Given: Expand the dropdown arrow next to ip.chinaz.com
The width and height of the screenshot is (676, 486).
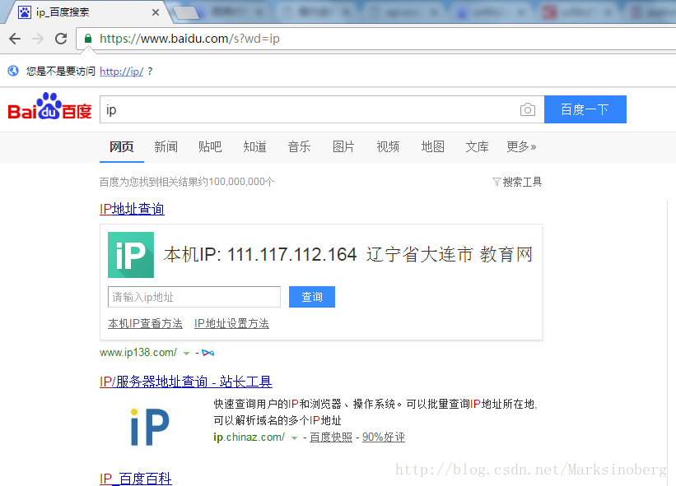Looking at the screenshot, I should coord(294,438).
